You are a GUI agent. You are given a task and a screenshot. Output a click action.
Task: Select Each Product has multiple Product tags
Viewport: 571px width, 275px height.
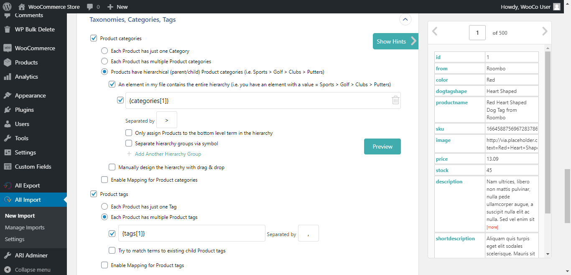(105, 217)
